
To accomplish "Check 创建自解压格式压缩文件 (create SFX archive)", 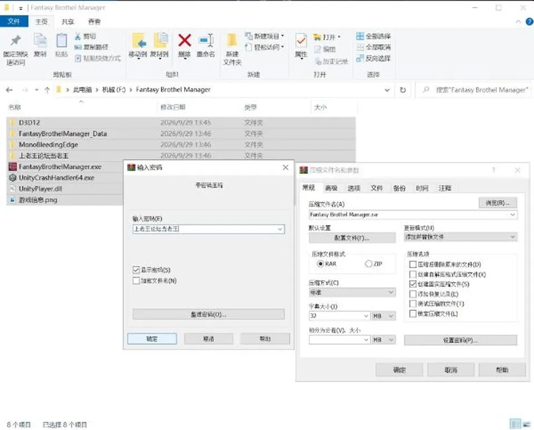I will (x=413, y=274).
